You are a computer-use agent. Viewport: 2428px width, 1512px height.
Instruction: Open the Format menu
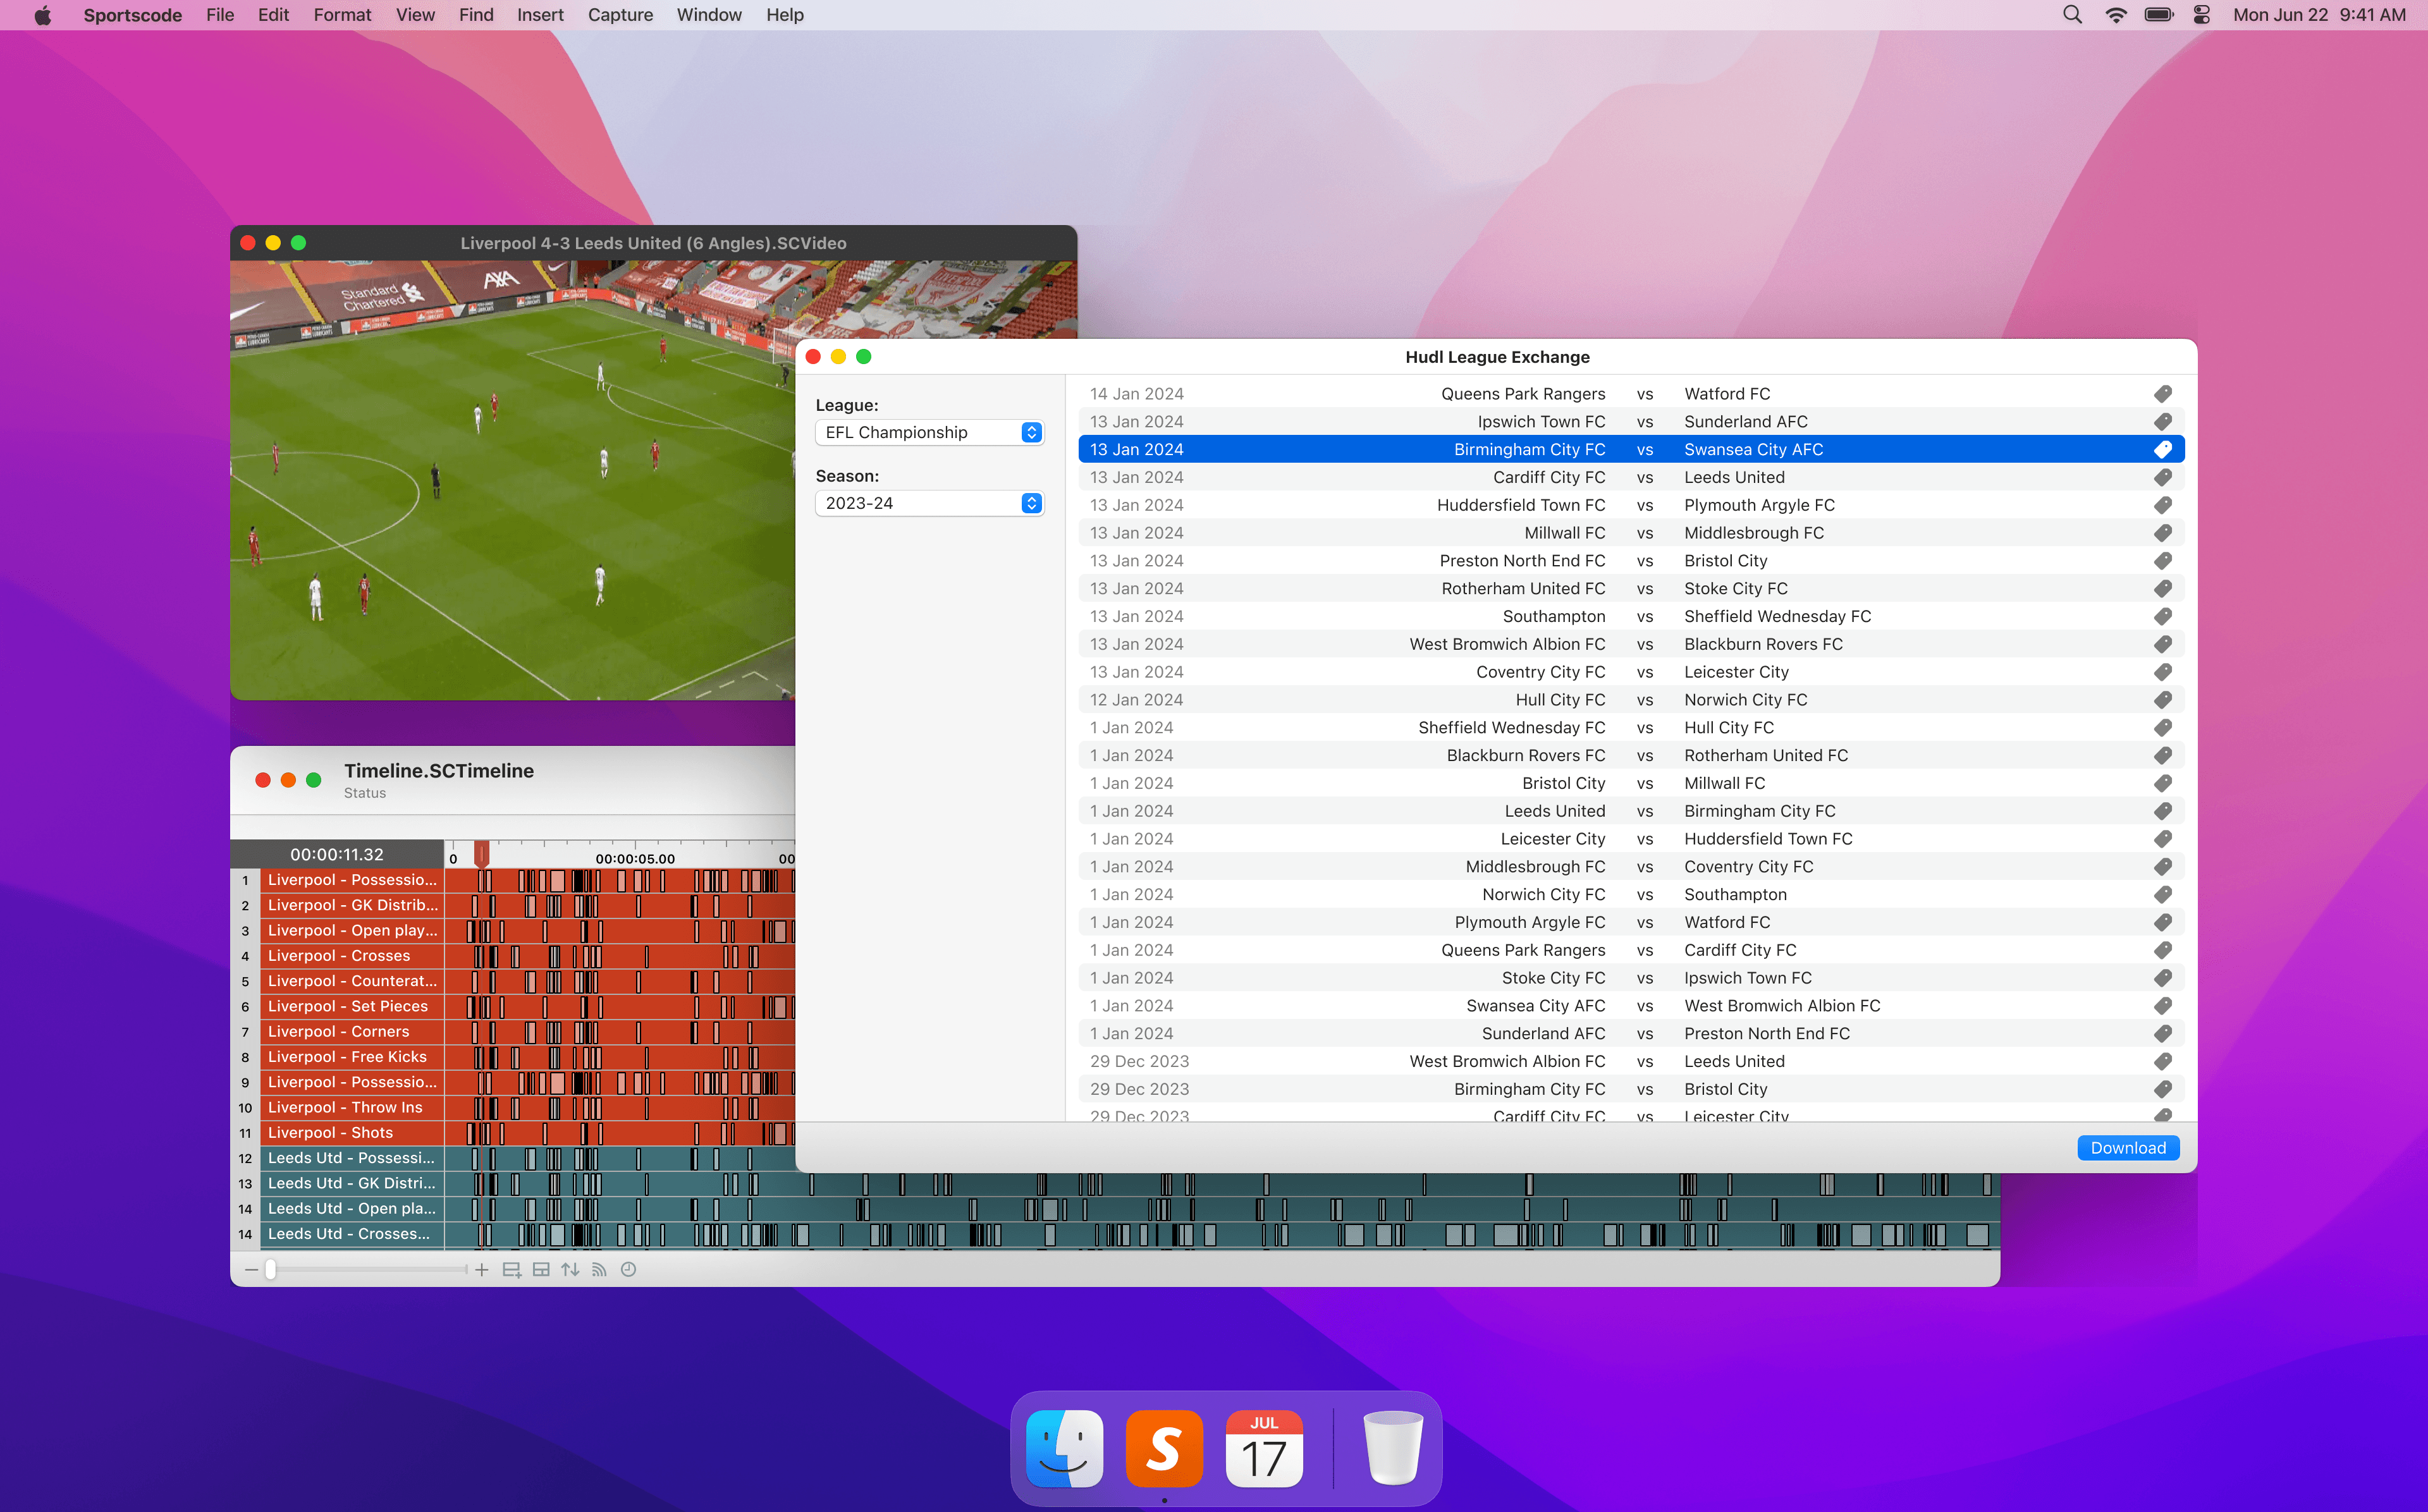coord(342,15)
